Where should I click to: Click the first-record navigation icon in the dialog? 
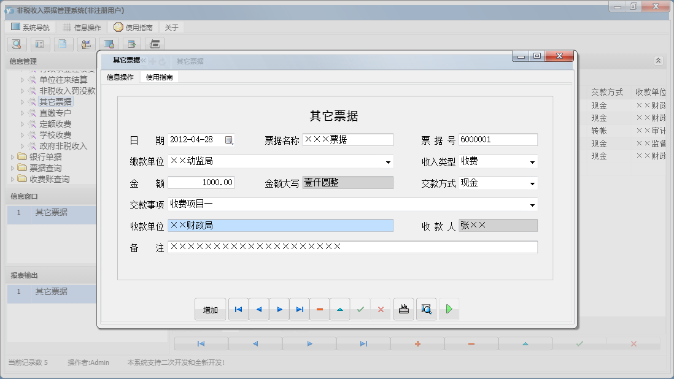coord(238,309)
